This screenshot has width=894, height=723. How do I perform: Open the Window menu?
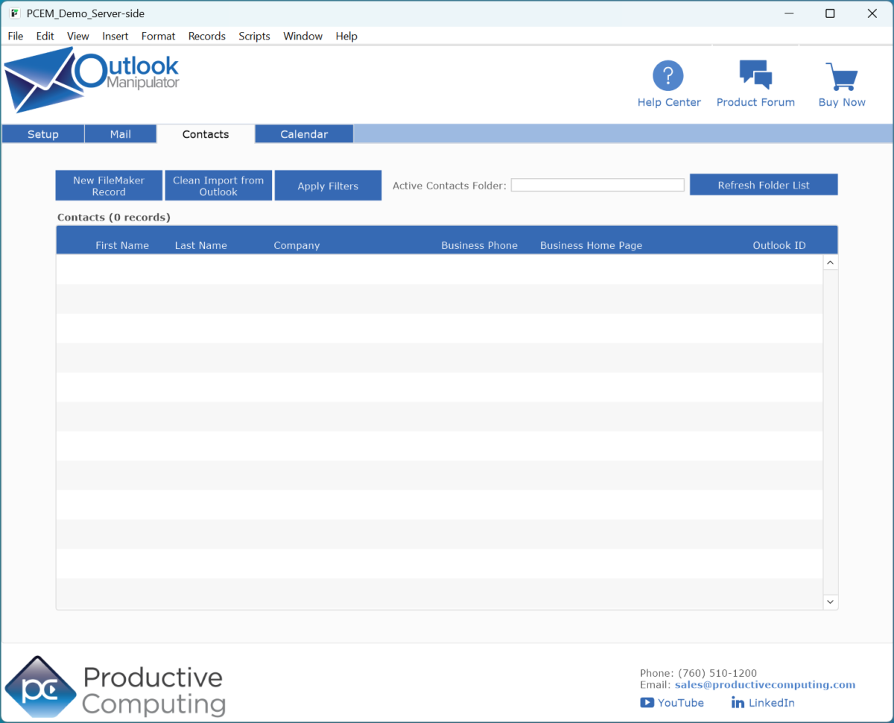click(302, 36)
